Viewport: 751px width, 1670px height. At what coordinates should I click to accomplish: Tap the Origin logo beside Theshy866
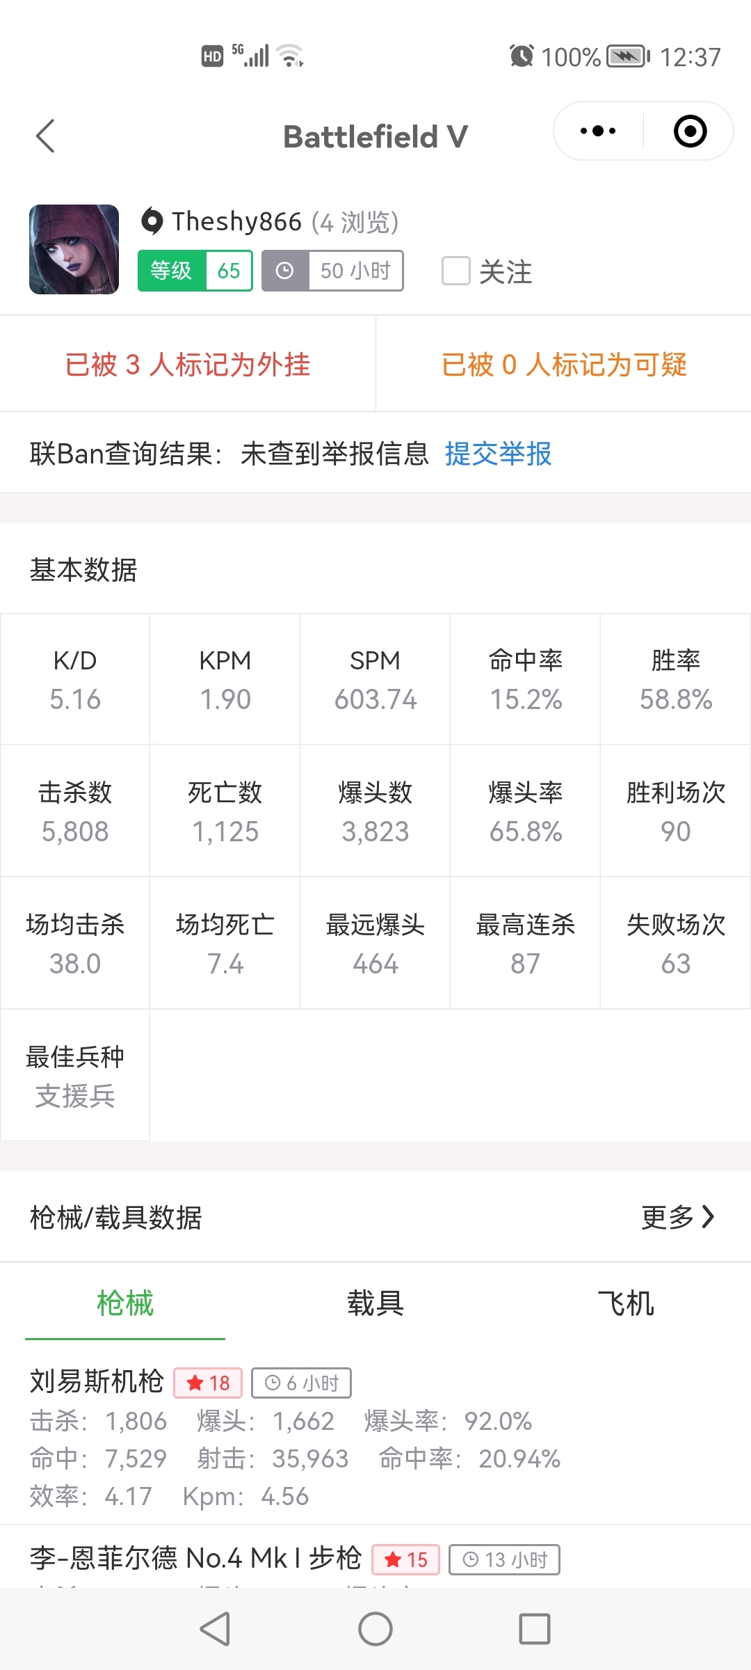[x=152, y=221]
